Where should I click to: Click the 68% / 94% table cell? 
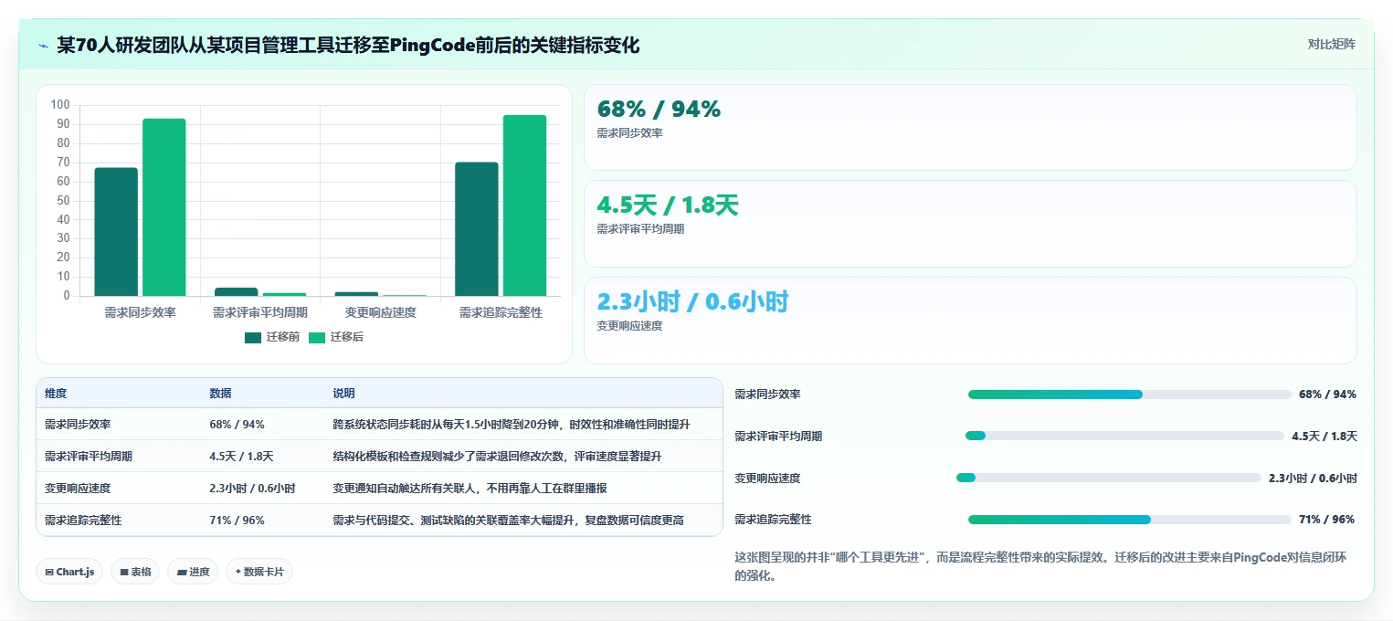click(x=237, y=425)
